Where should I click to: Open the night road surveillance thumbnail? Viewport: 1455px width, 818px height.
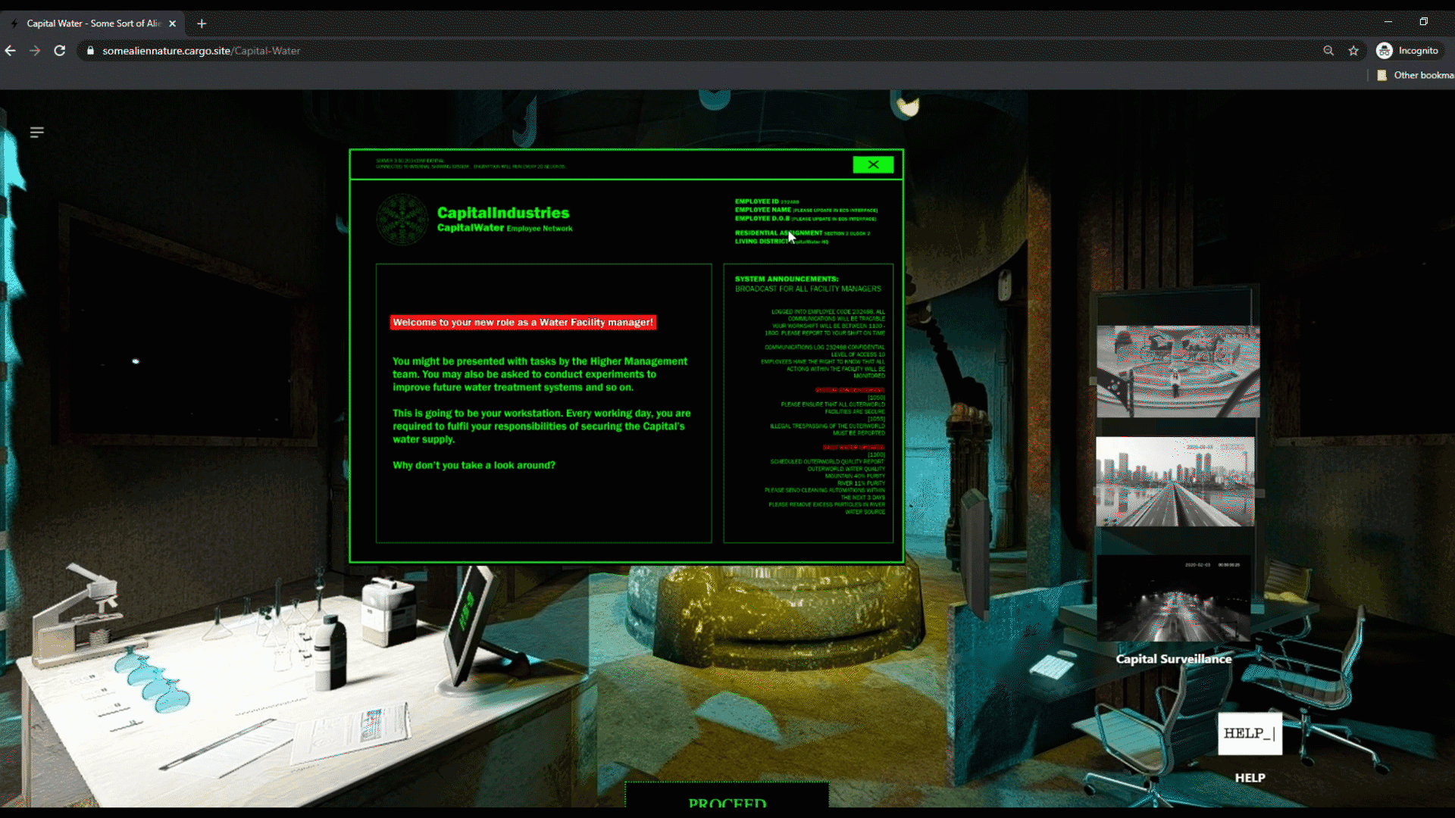point(1173,598)
